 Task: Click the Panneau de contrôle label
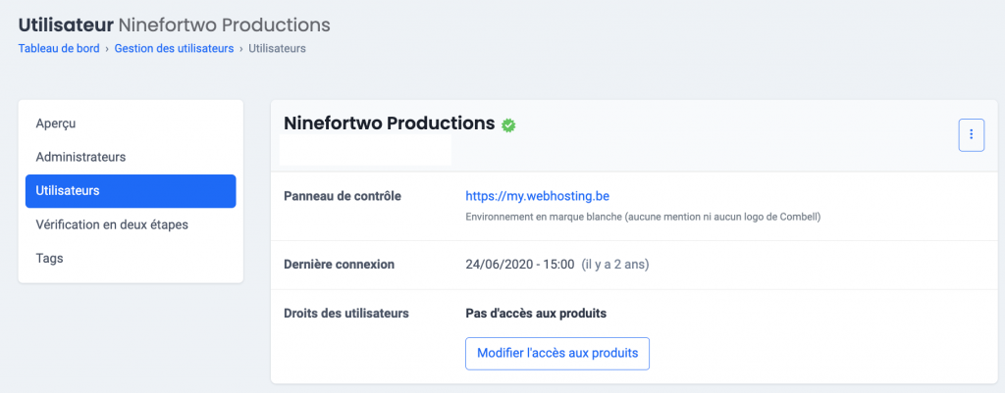tap(343, 196)
